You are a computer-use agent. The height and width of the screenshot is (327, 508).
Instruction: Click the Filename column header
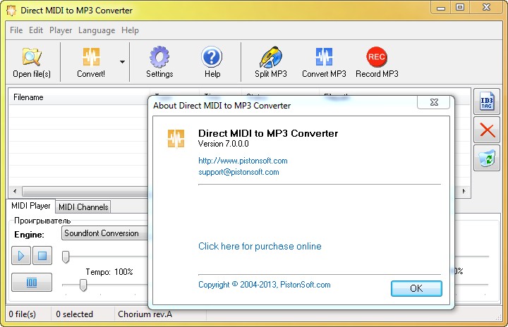(79, 97)
